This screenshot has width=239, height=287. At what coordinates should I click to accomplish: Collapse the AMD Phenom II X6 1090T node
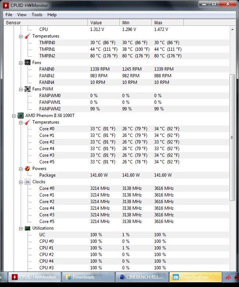coord(14,116)
